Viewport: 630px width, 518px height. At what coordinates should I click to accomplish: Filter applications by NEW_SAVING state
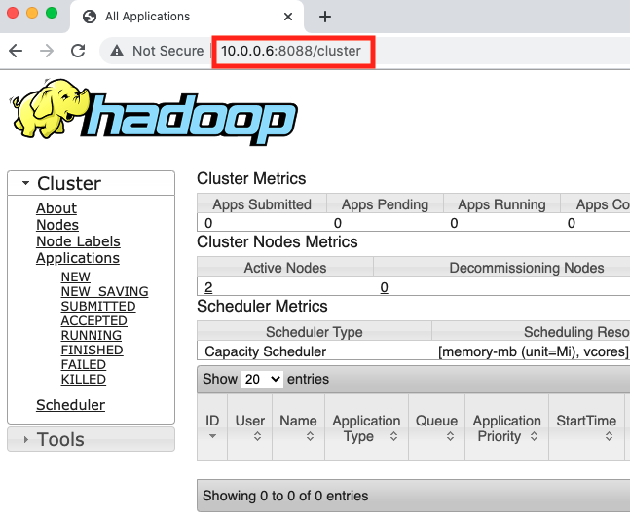(x=104, y=291)
